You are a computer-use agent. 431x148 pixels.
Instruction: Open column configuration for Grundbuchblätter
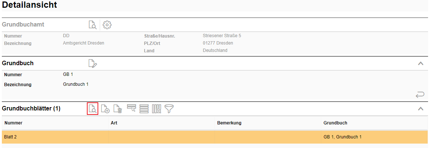coord(156,109)
